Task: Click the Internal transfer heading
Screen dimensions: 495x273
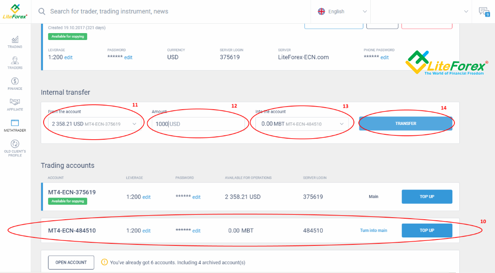Action: (65, 92)
